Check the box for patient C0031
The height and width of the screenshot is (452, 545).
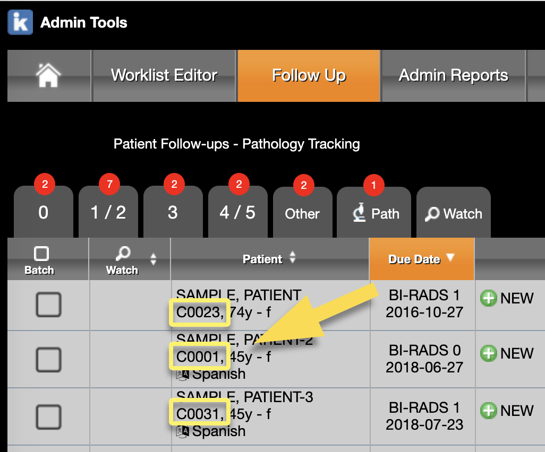(x=48, y=417)
